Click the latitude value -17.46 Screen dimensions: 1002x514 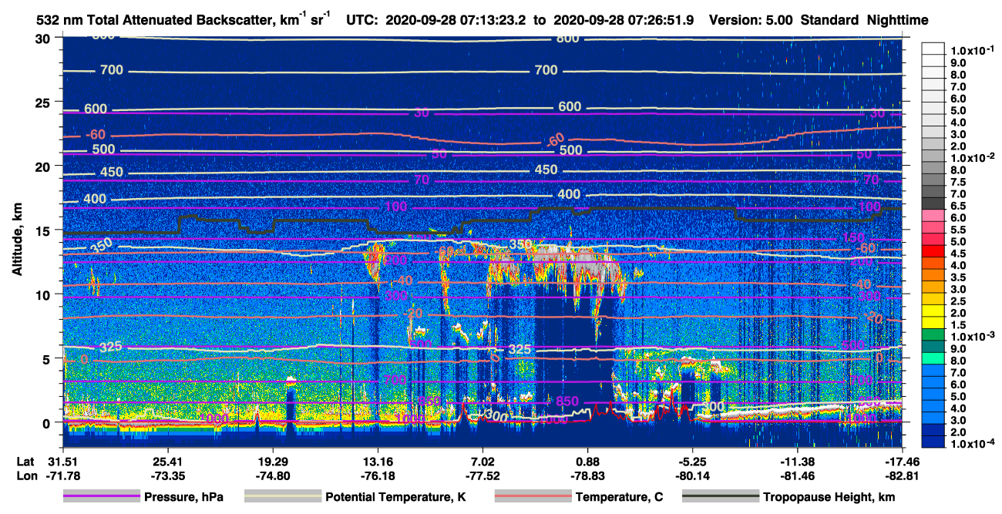pos(903,461)
